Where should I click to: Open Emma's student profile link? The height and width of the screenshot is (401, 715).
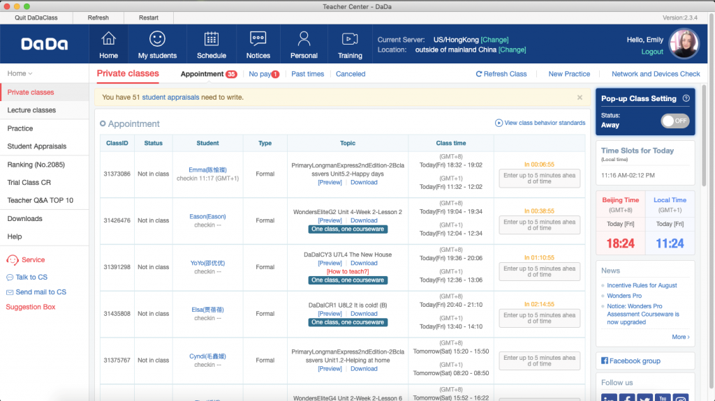tap(207, 170)
